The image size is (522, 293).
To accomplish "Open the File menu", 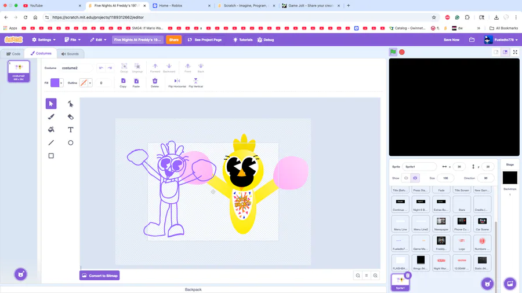I will pyautogui.click(x=72, y=40).
